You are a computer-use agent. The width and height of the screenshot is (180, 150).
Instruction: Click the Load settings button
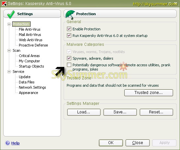pos(84,112)
